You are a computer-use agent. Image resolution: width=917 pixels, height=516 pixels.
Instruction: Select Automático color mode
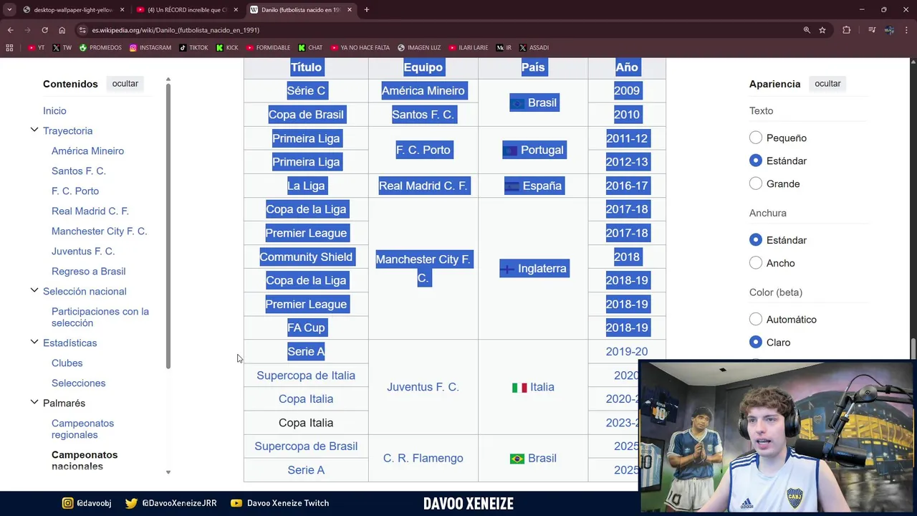756,320
